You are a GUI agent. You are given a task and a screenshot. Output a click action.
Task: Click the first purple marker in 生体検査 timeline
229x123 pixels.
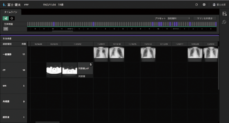(x=54, y=24)
